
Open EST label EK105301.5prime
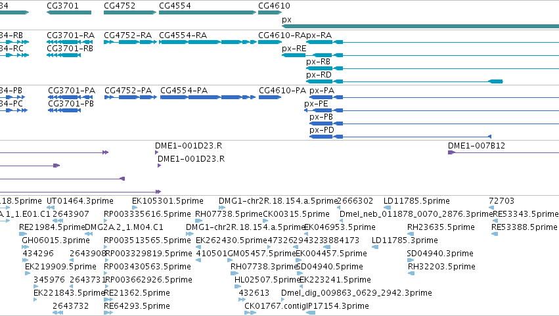(x=168, y=201)
